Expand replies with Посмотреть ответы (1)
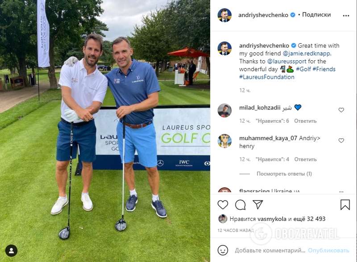This screenshot has width=357, height=262. pos(284,174)
